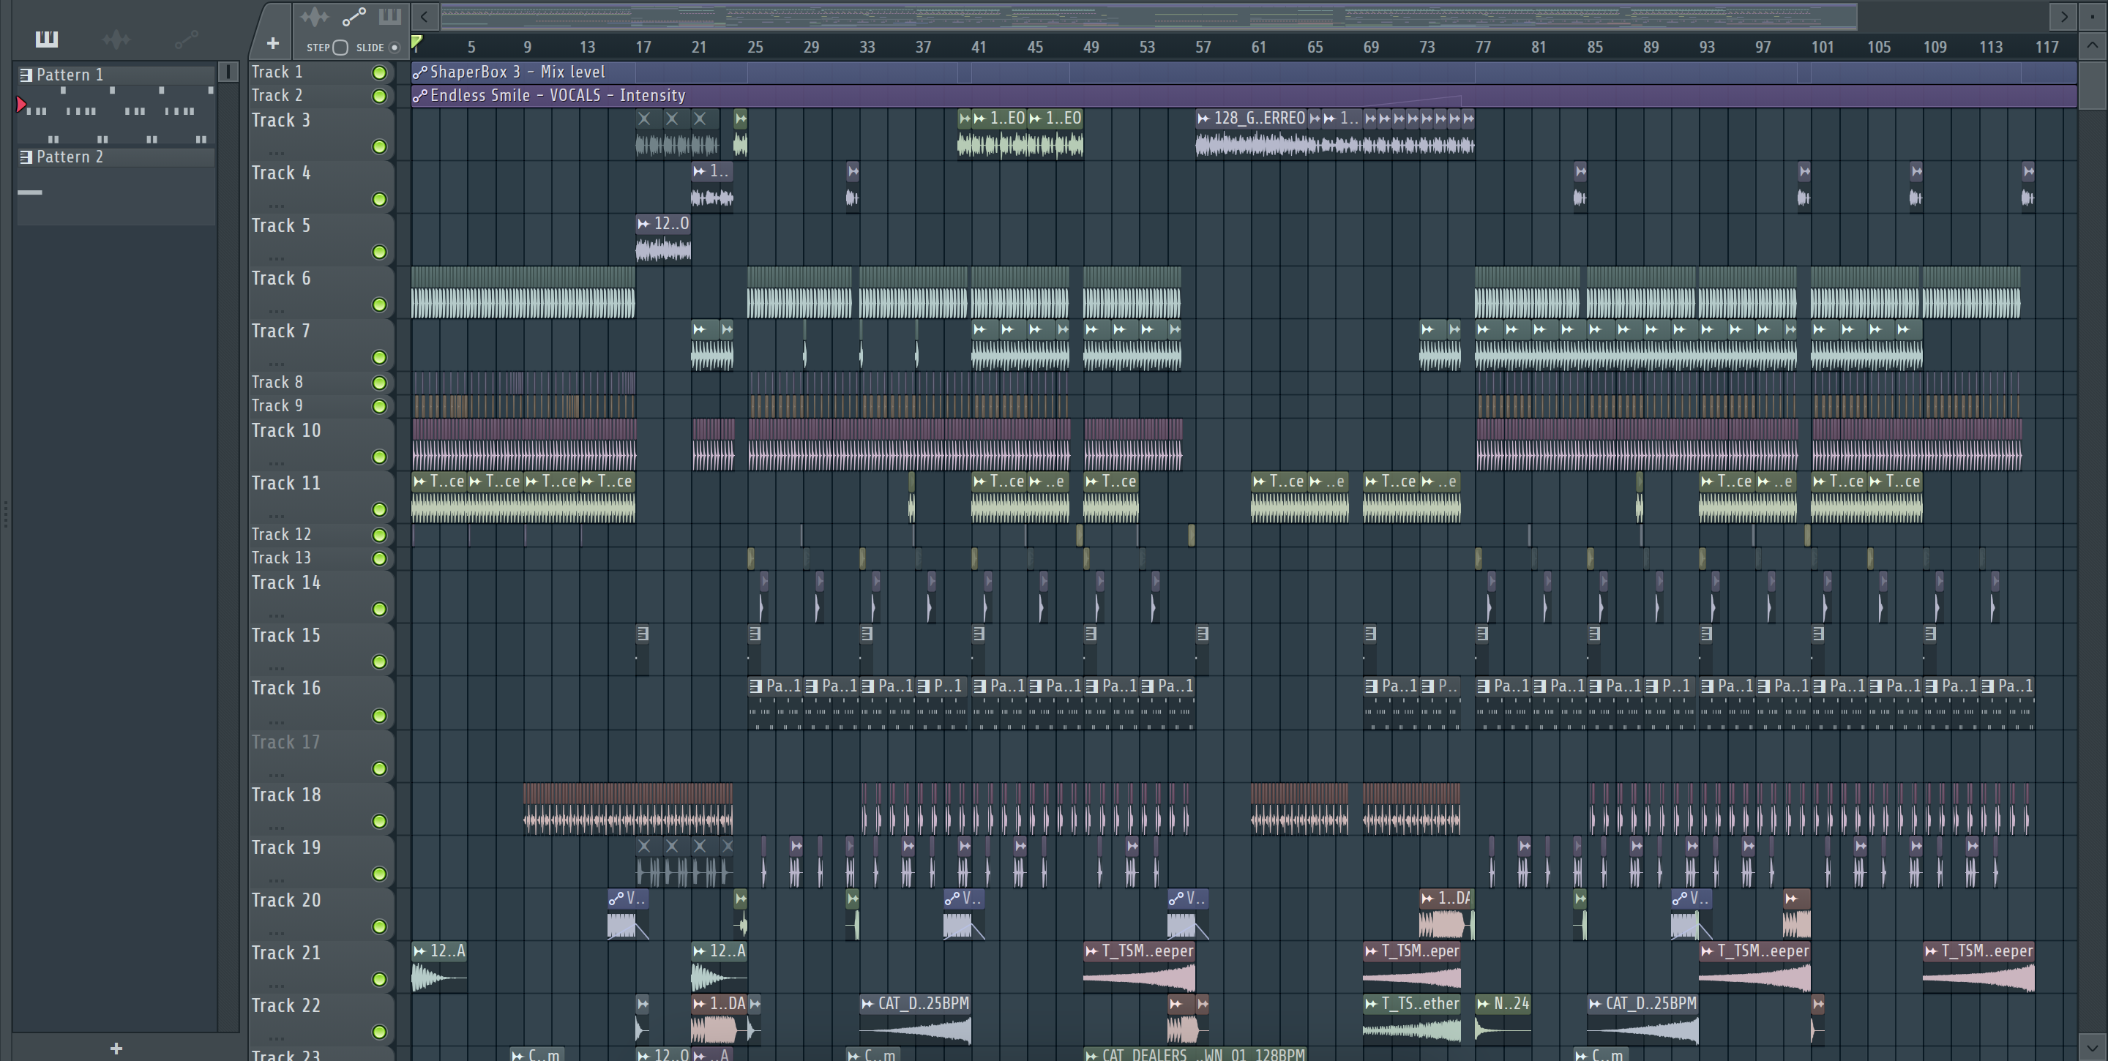The image size is (2108, 1061).
Task: Mute Track 2 with its green LED
Action: click(x=379, y=97)
